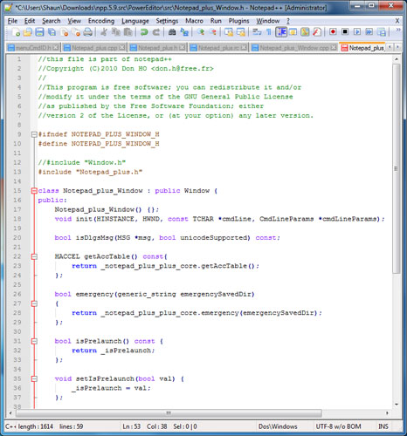Click line number 20 in the margin

pos(17,238)
